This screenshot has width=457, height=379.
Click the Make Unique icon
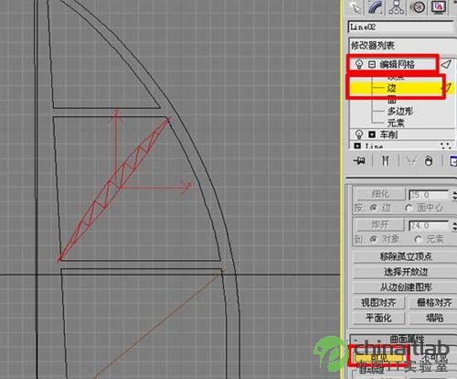click(x=411, y=160)
